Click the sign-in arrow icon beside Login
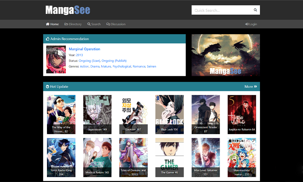This screenshot has width=303, height=182. click(247, 24)
